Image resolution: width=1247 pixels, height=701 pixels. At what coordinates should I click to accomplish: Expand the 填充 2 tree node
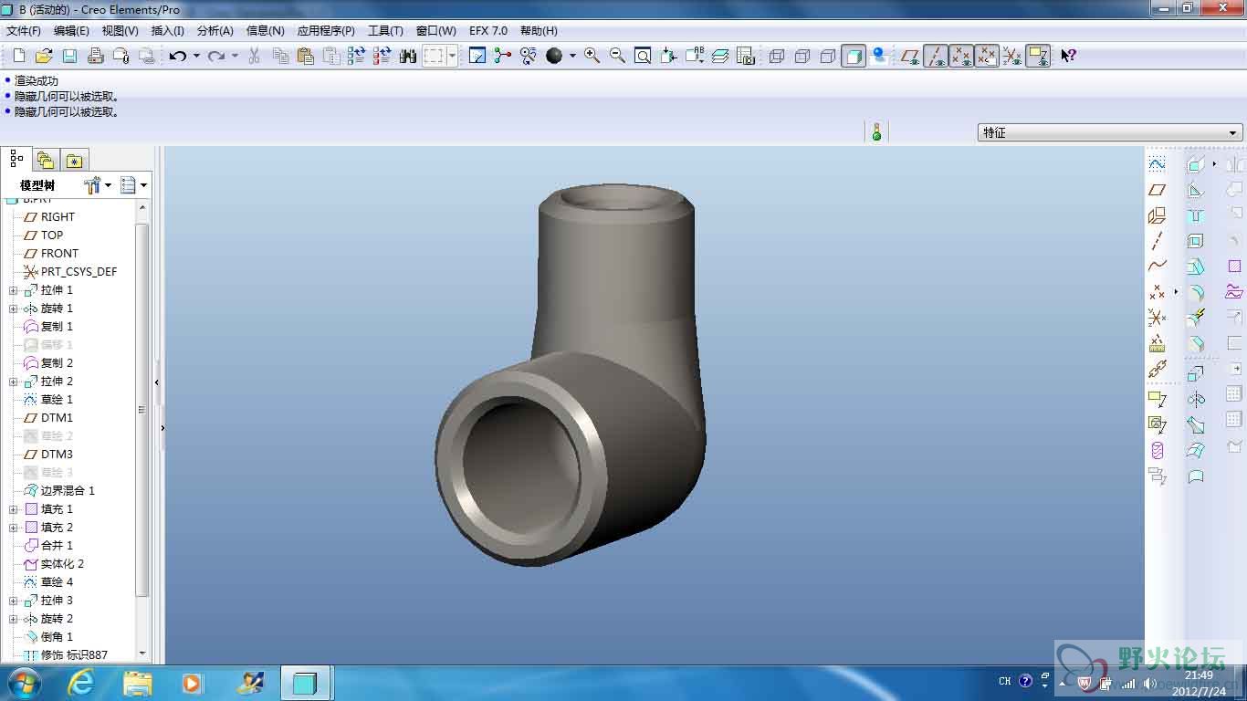[13, 528]
